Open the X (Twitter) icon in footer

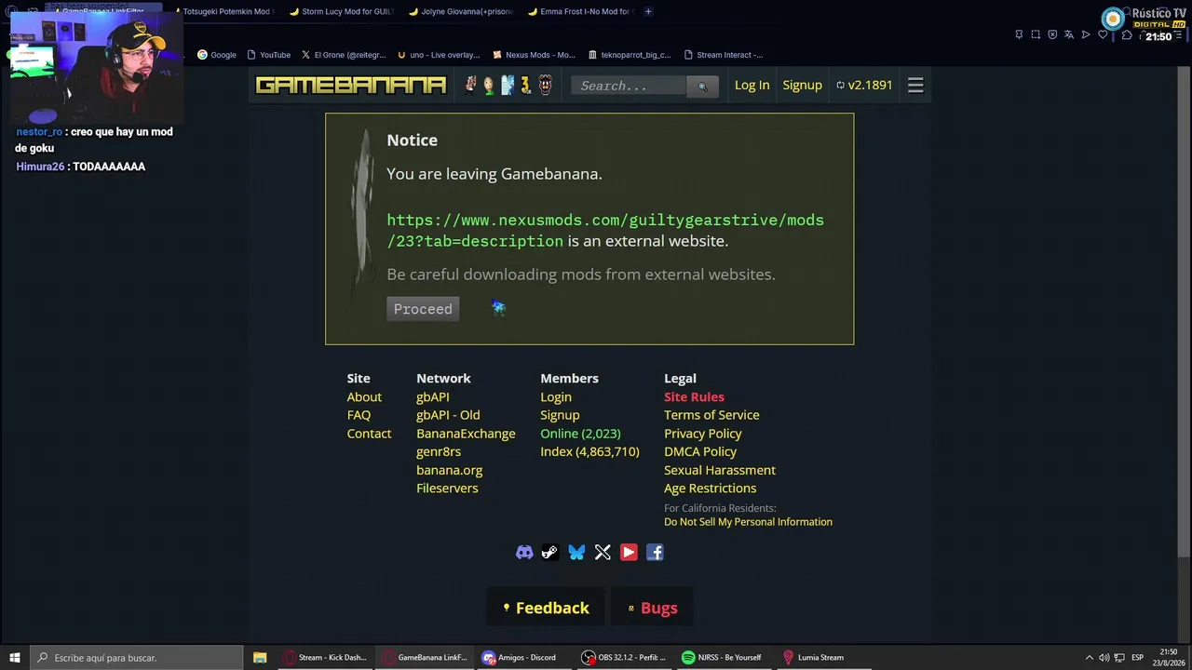(x=603, y=553)
